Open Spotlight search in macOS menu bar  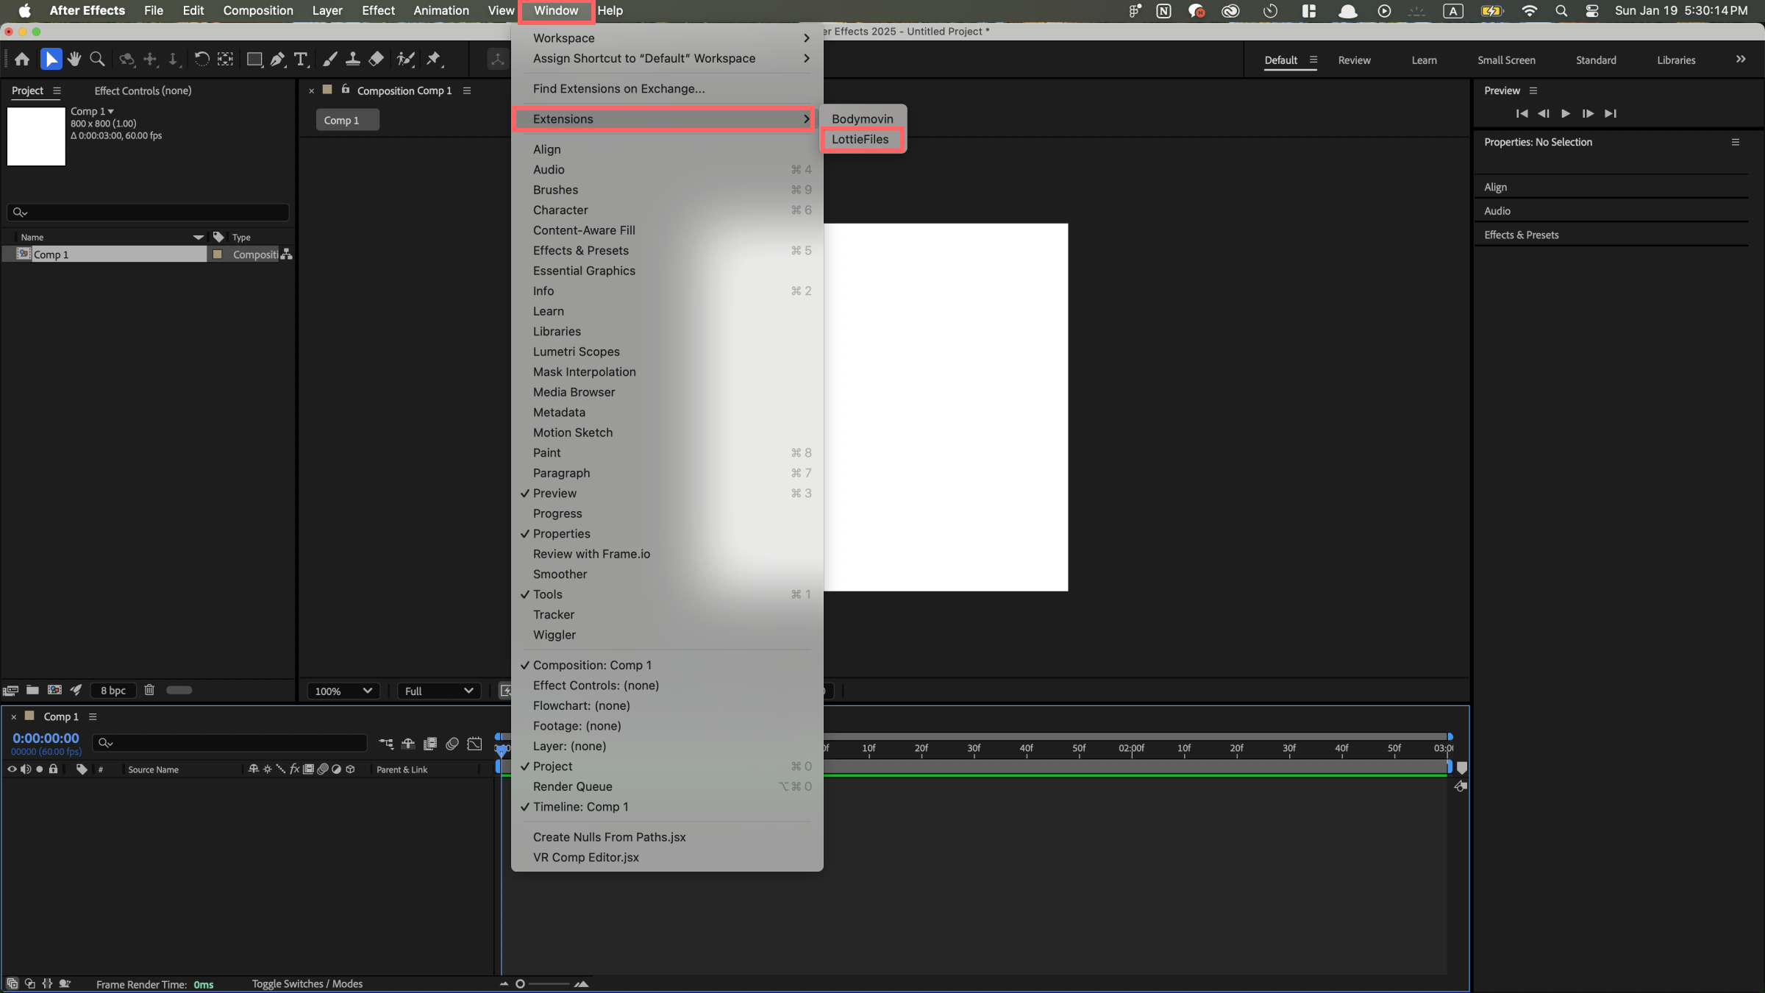pyautogui.click(x=1561, y=11)
